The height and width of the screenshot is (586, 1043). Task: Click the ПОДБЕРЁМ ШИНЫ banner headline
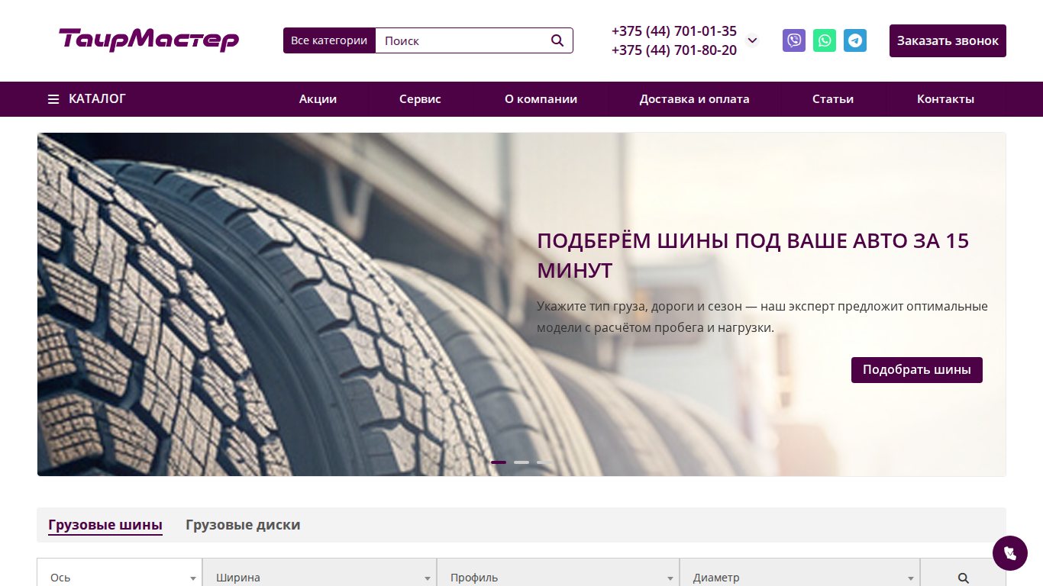pyautogui.click(x=753, y=256)
